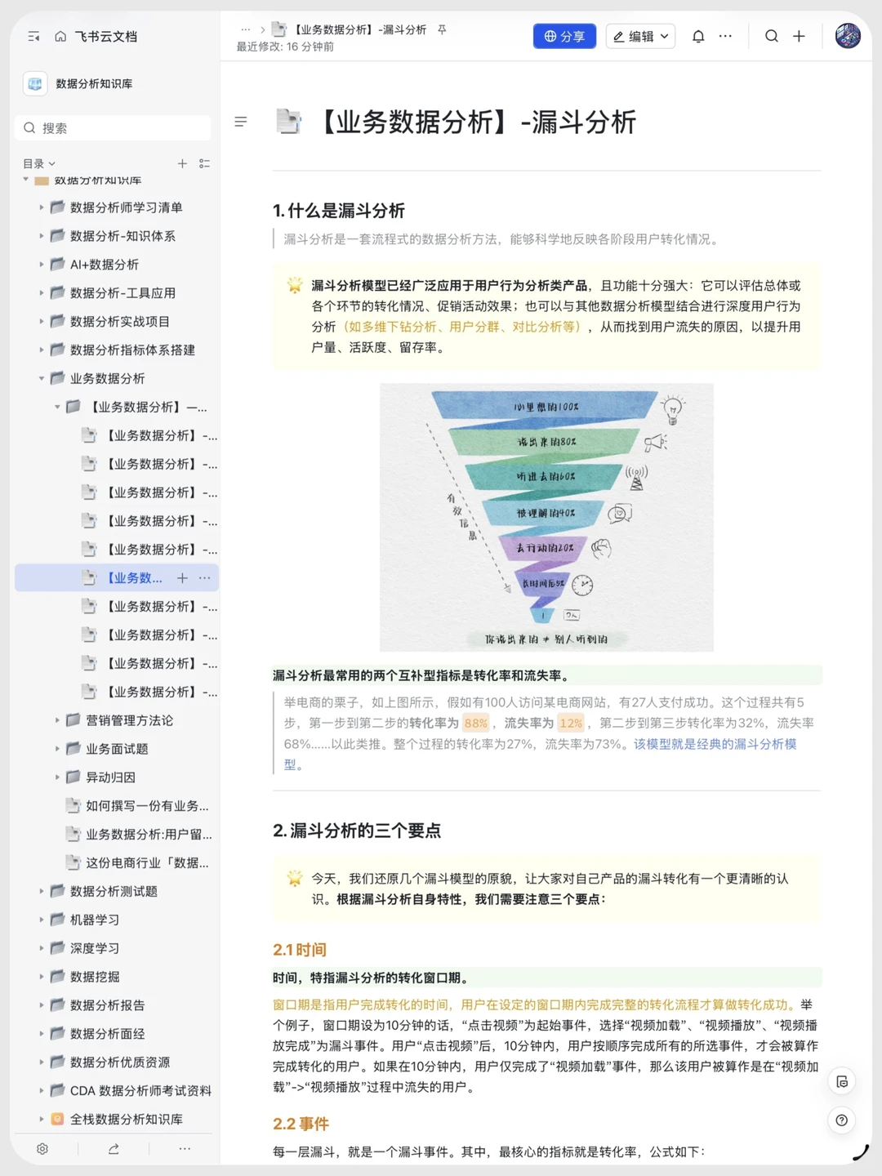
Task: Select the 数据分析优质资源 tree item
Action: coord(120,1062)
